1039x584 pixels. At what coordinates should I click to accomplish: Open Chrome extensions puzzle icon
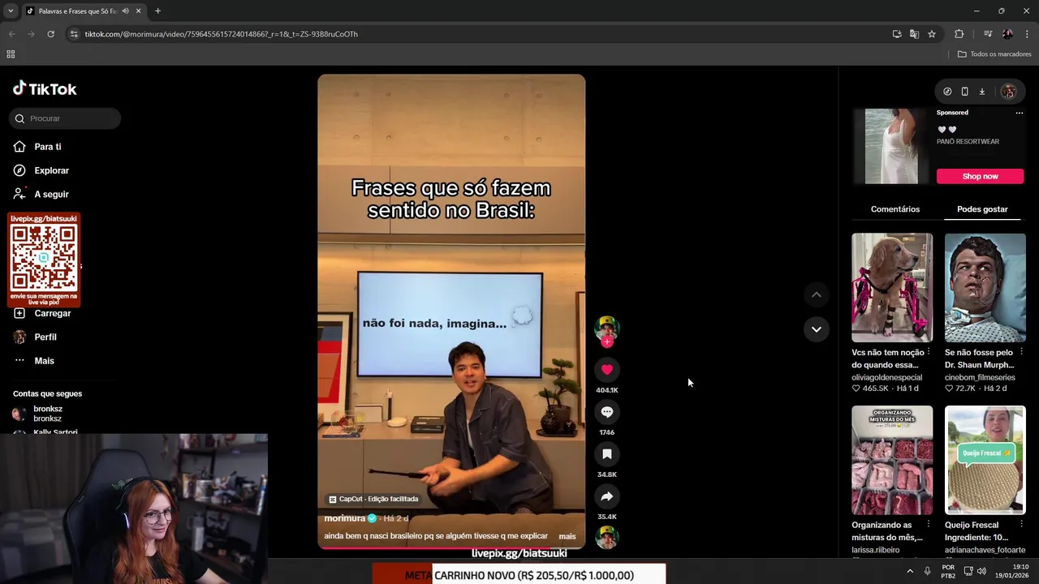click(x=959, y=34)
